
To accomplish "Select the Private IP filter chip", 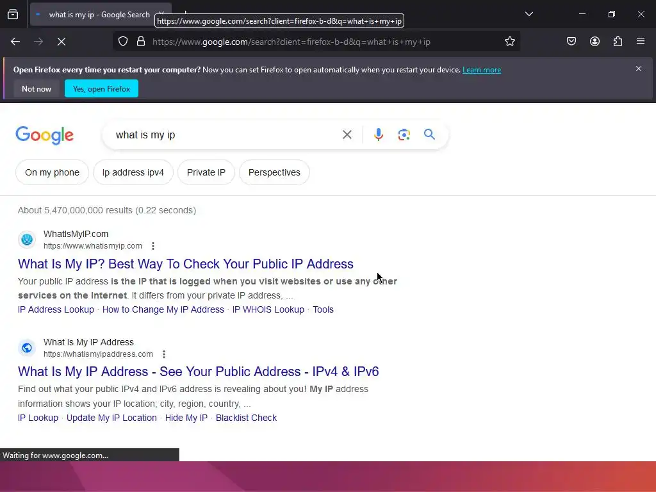I will pos(206,172).
